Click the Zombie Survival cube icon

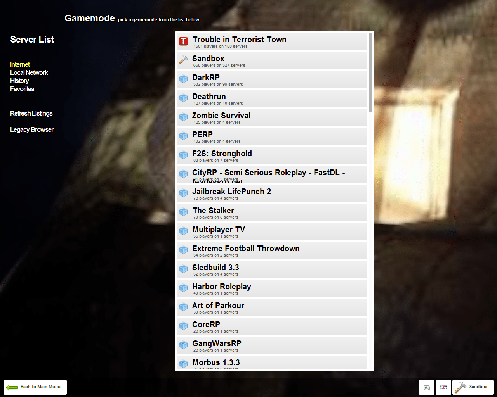183,117
